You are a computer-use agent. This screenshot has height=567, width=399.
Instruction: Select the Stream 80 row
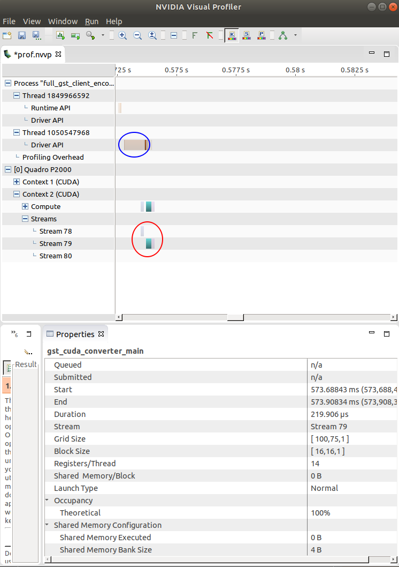(x=58, y=256)
